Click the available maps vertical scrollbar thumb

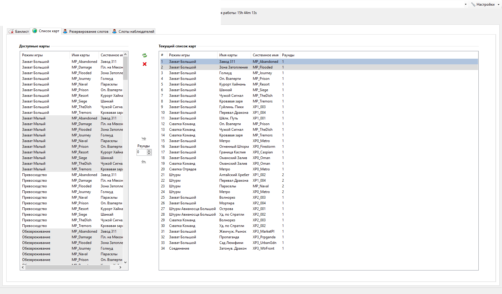(x=125, y=68)
